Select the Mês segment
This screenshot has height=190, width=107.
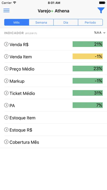17,22
